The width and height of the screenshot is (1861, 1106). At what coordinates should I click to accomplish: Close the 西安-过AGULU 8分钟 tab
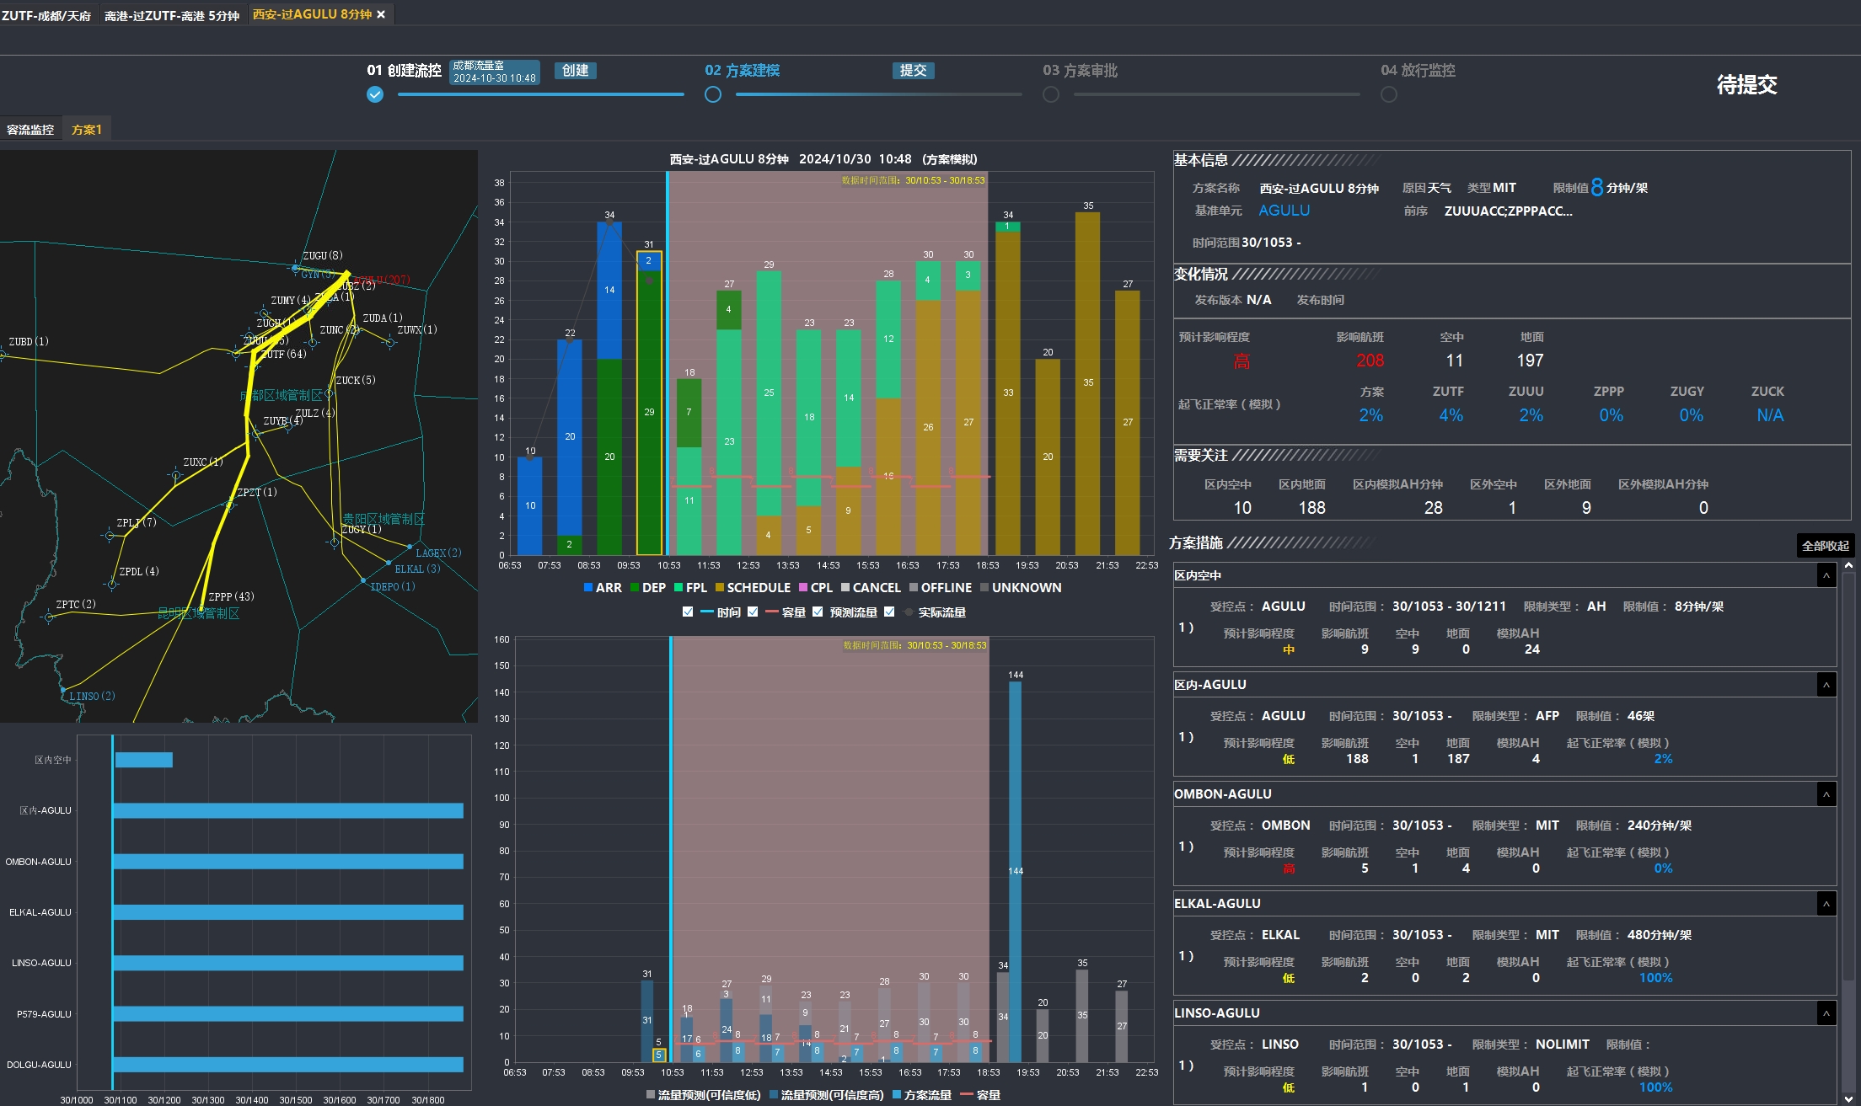point(381,14)
